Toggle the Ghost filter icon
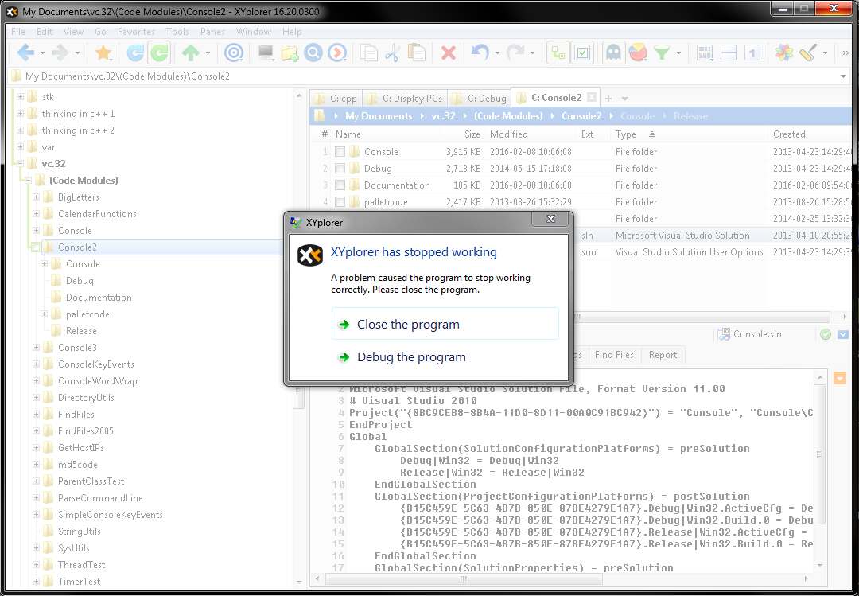 (x=613, y=53)
